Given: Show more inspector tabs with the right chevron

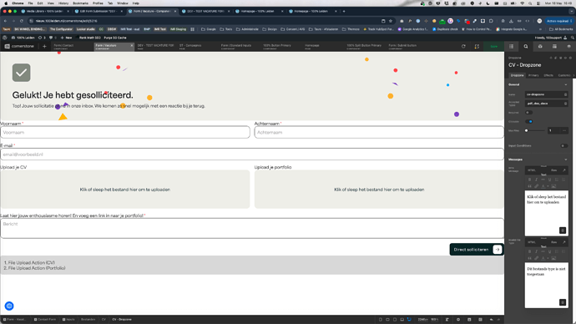Looking at the screenshot, I should 573,75.
